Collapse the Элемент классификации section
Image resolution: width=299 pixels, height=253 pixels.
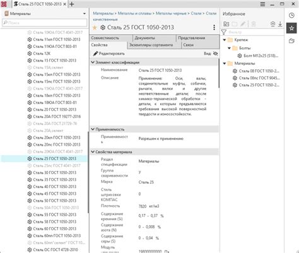(x=93, y=62)
